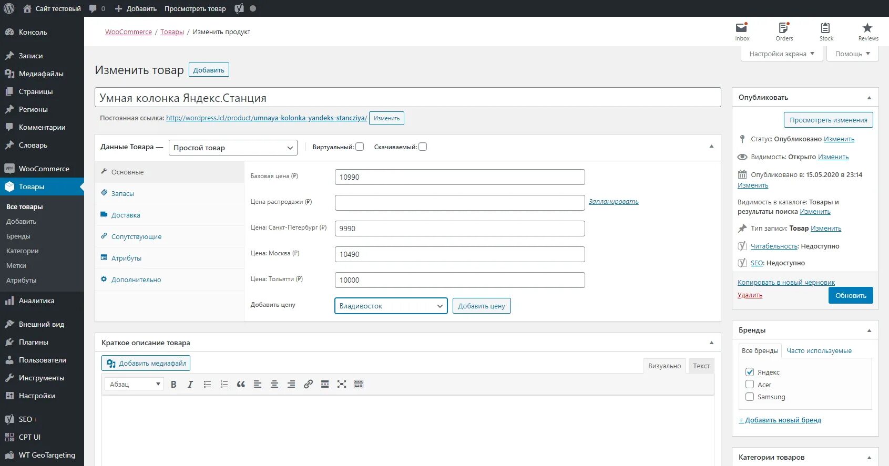Viewport: 889px width, 466px height.
Task: Toggle fullscreen editor mode
Action: pos(342,384)
